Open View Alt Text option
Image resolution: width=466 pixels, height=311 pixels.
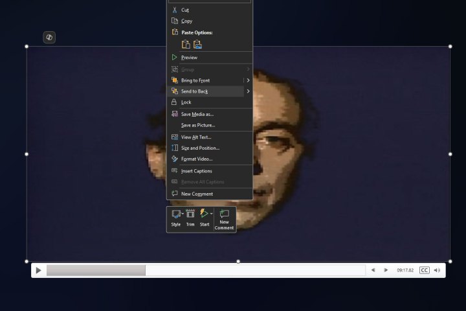point(196,137)
